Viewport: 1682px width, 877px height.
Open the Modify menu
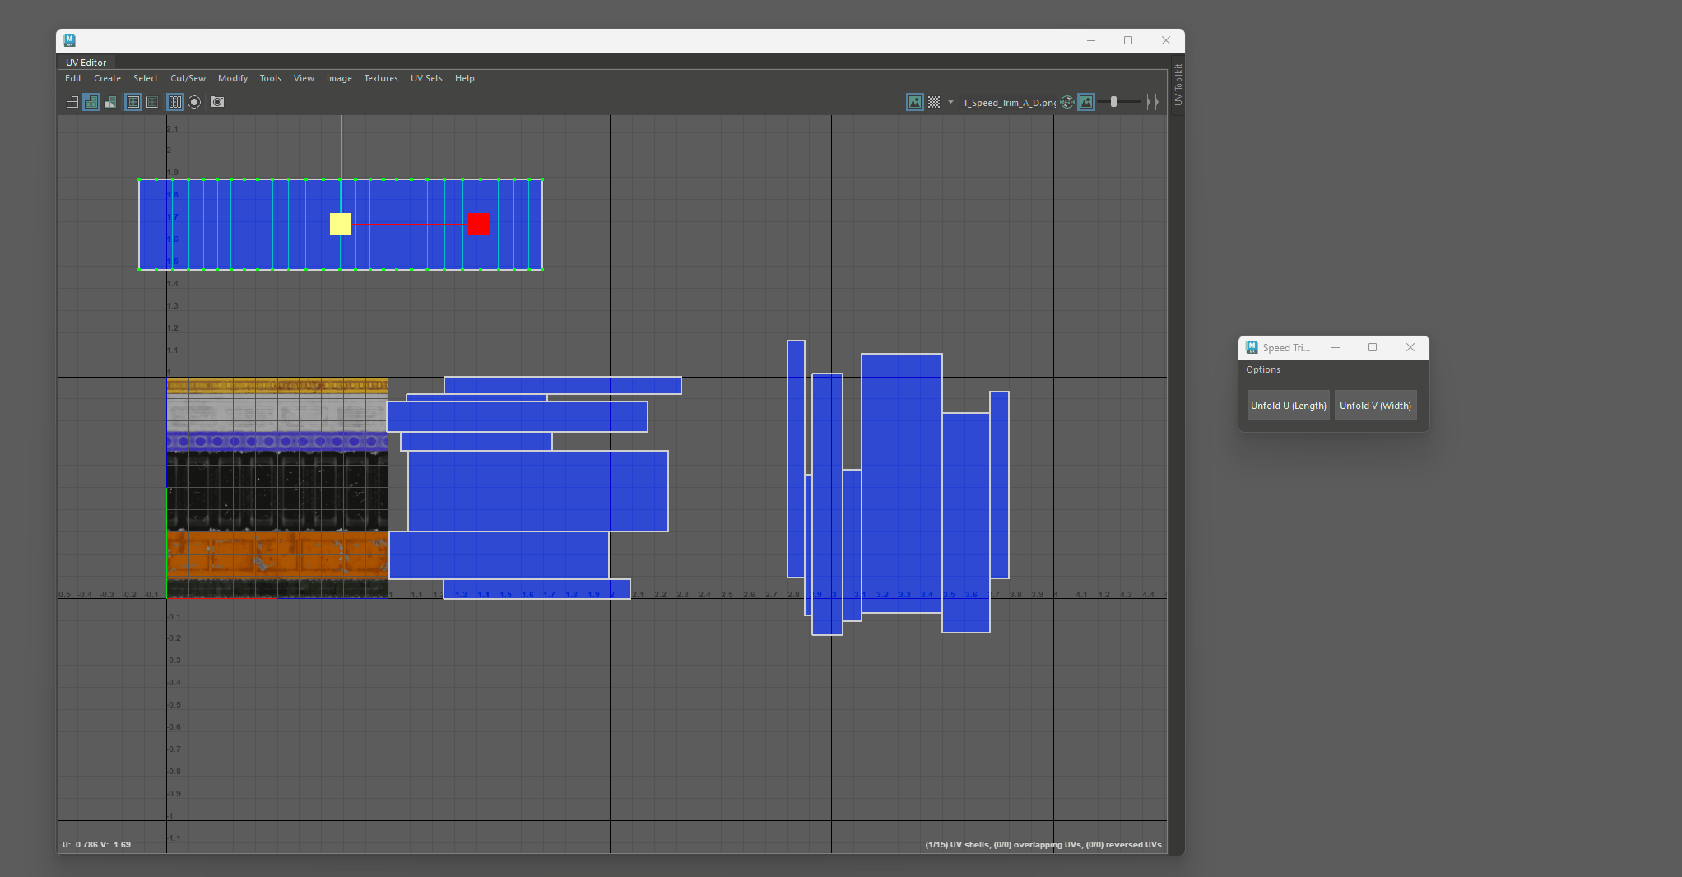233,78
